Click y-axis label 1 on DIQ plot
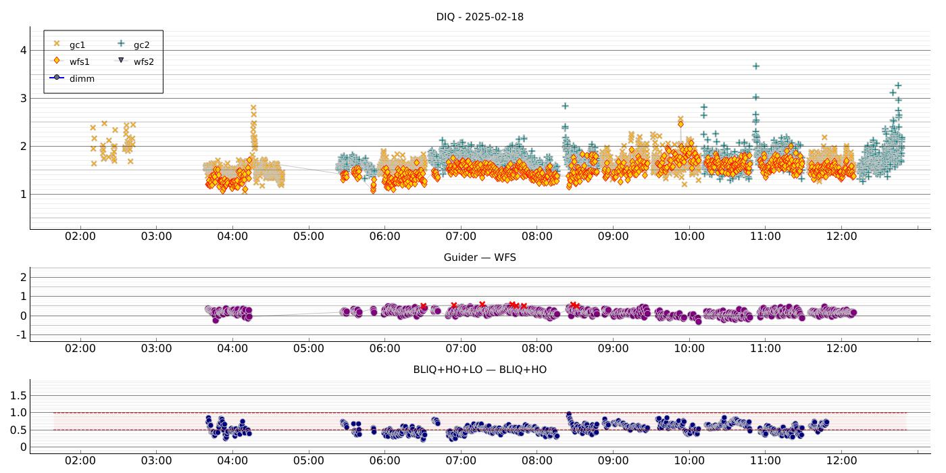 click(22, 195)
